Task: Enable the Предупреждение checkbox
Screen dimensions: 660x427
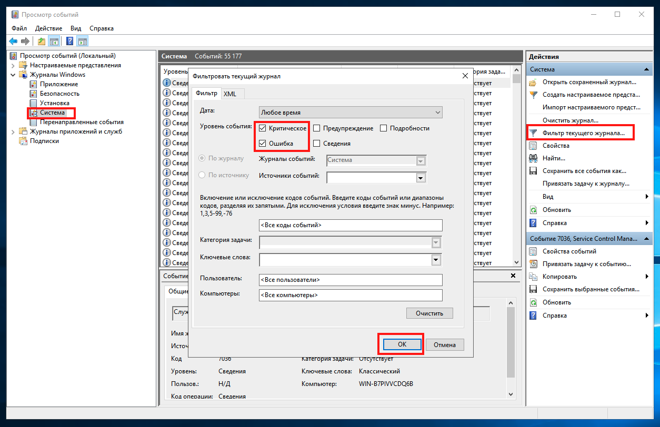Action: [x=316, y=127]
